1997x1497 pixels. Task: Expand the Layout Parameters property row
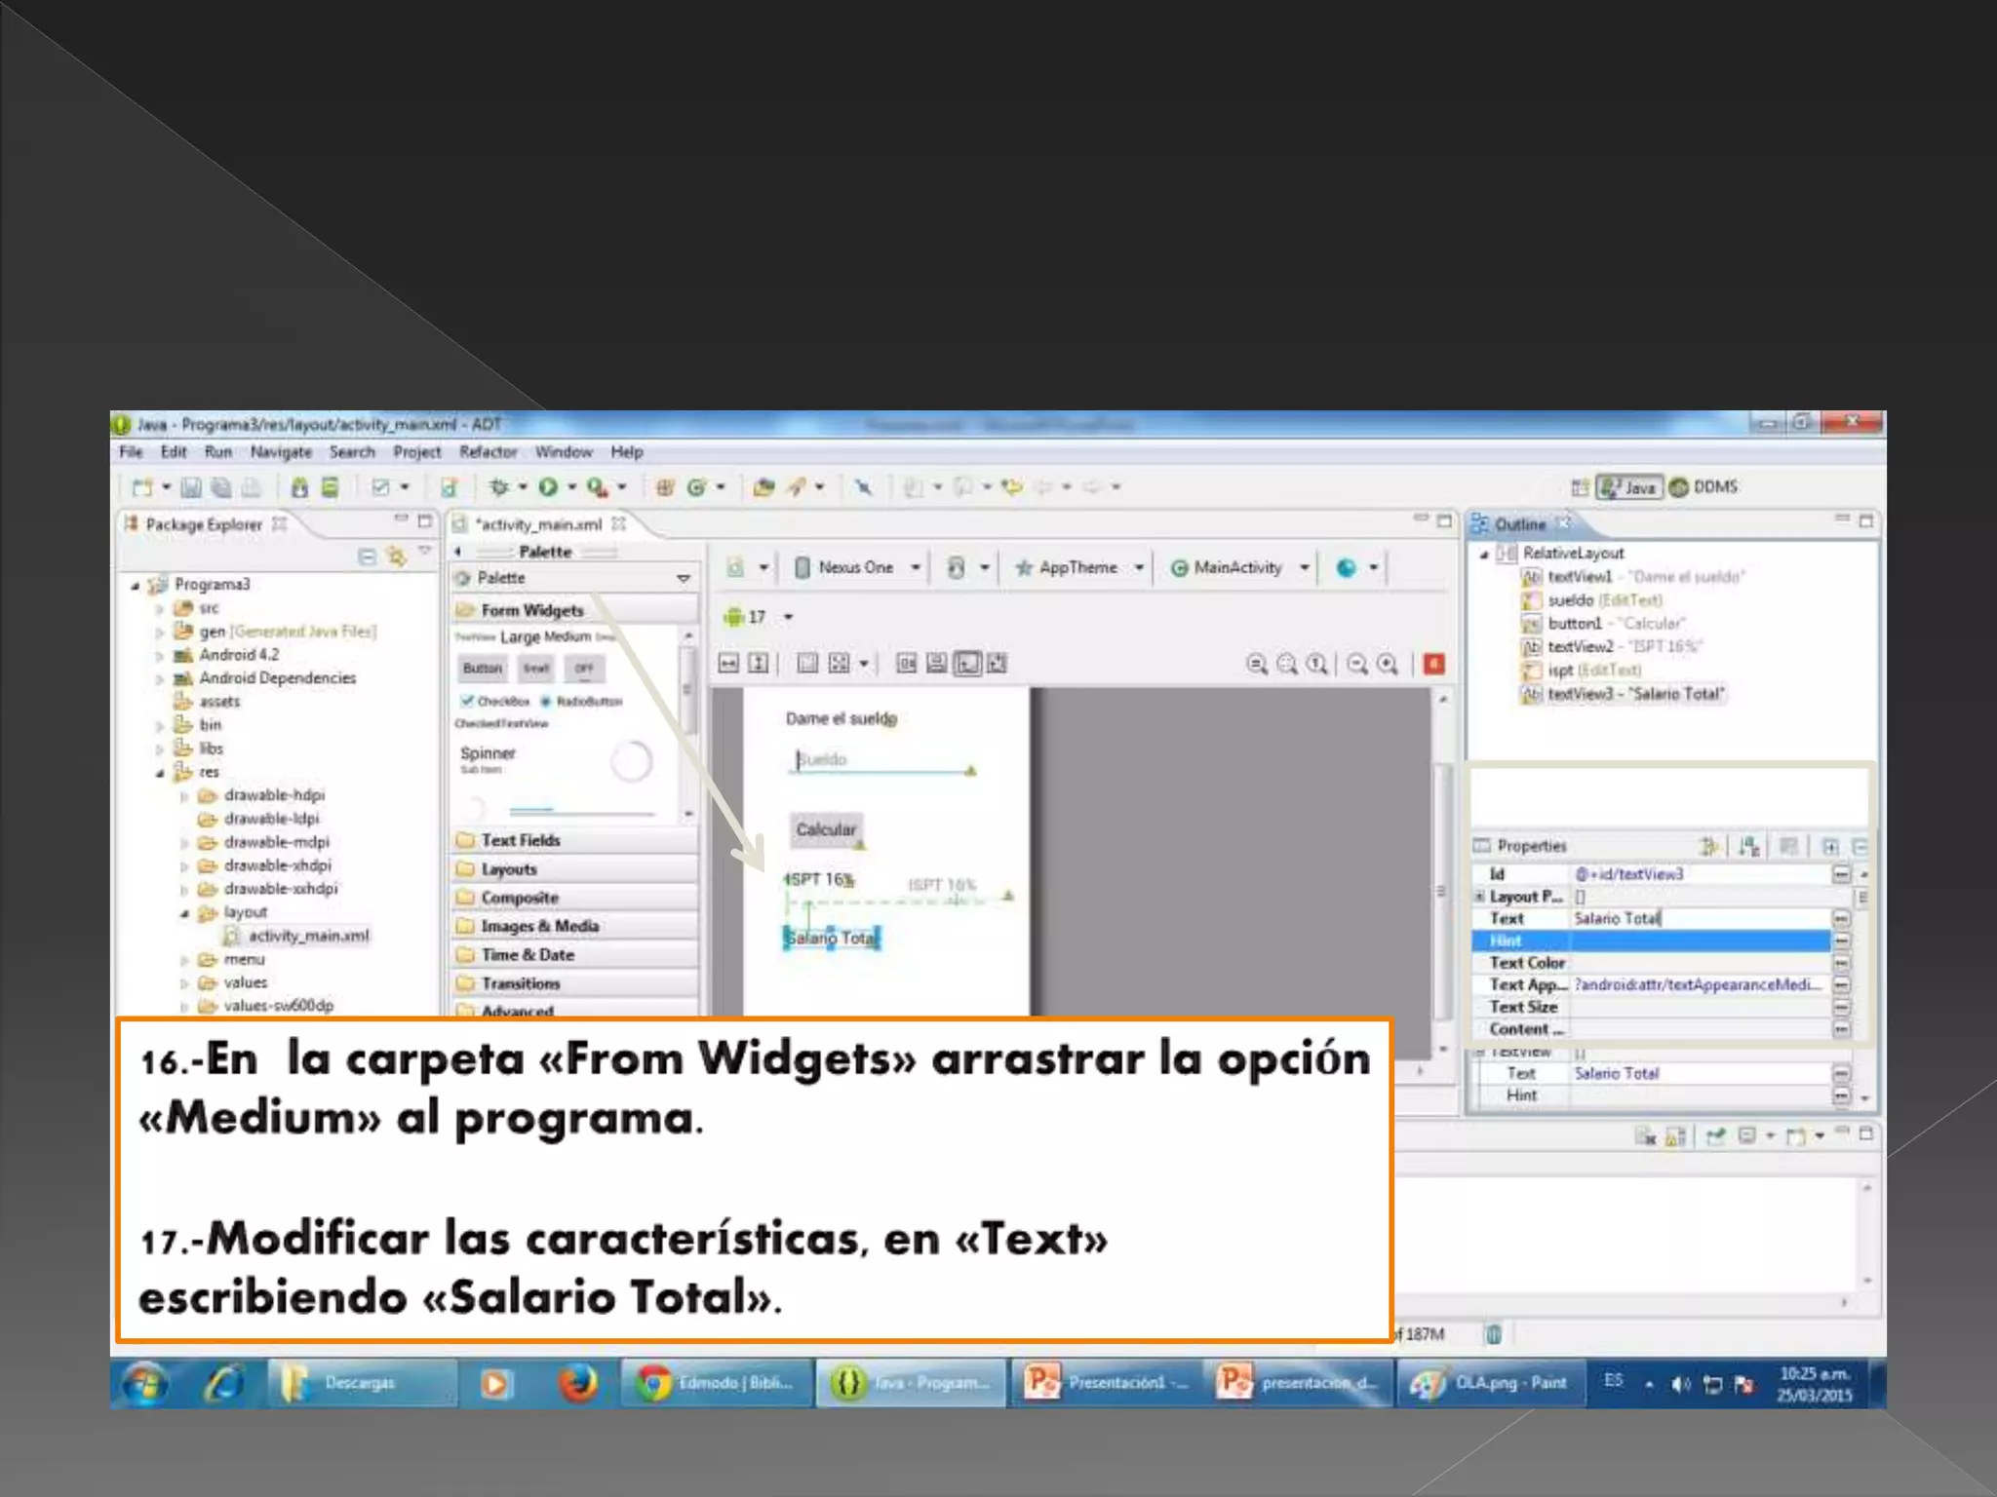pos(1479,897)
